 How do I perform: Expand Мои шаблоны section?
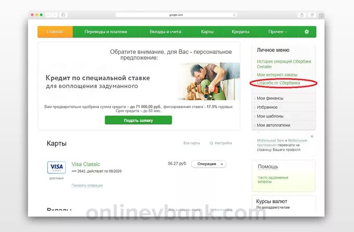[284, 116]
